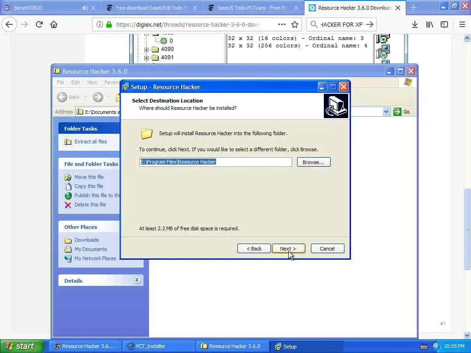Click Folder Tasks panel header
This screenshot has height=353, width=471.
[89, 129]
